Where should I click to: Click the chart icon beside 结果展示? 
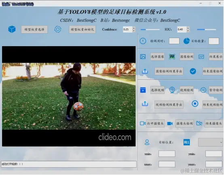201,57
